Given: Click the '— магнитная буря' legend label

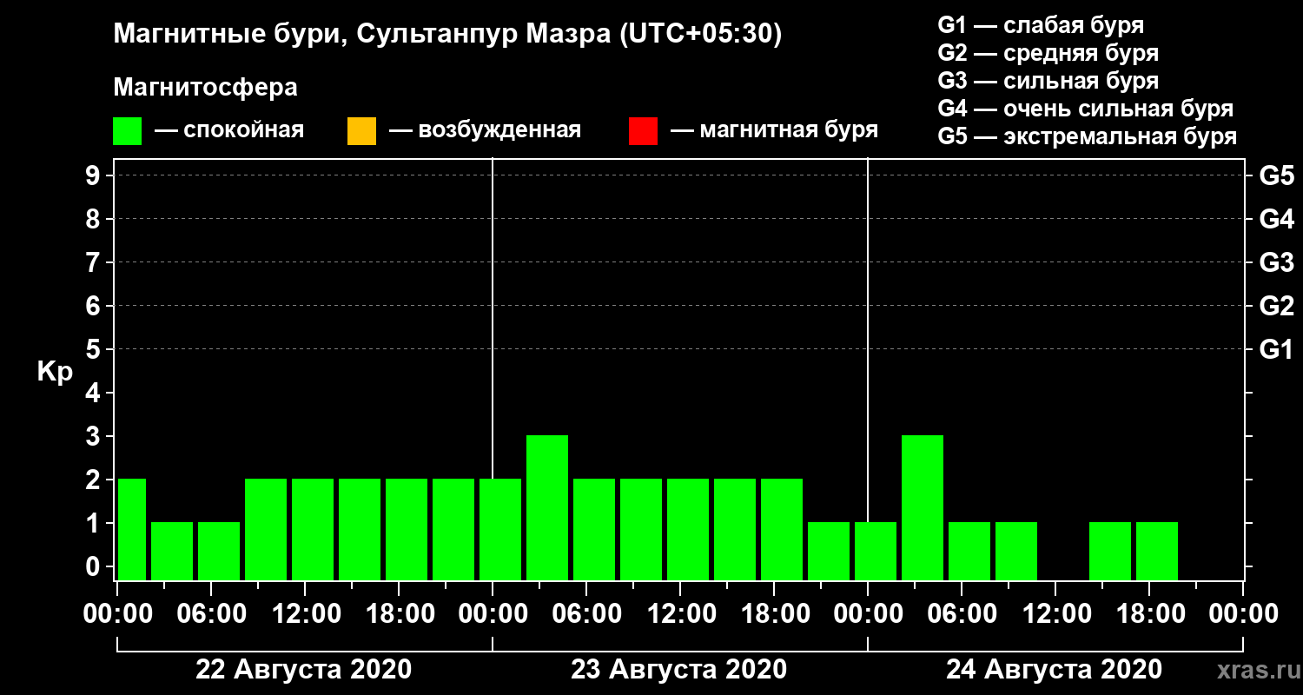Looking at the screenshot, I should [774, 130].
